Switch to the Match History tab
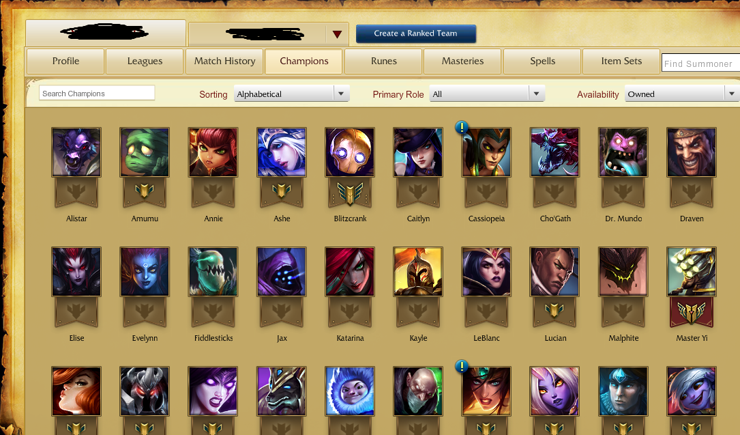740x435 pixels. [224, 61]
